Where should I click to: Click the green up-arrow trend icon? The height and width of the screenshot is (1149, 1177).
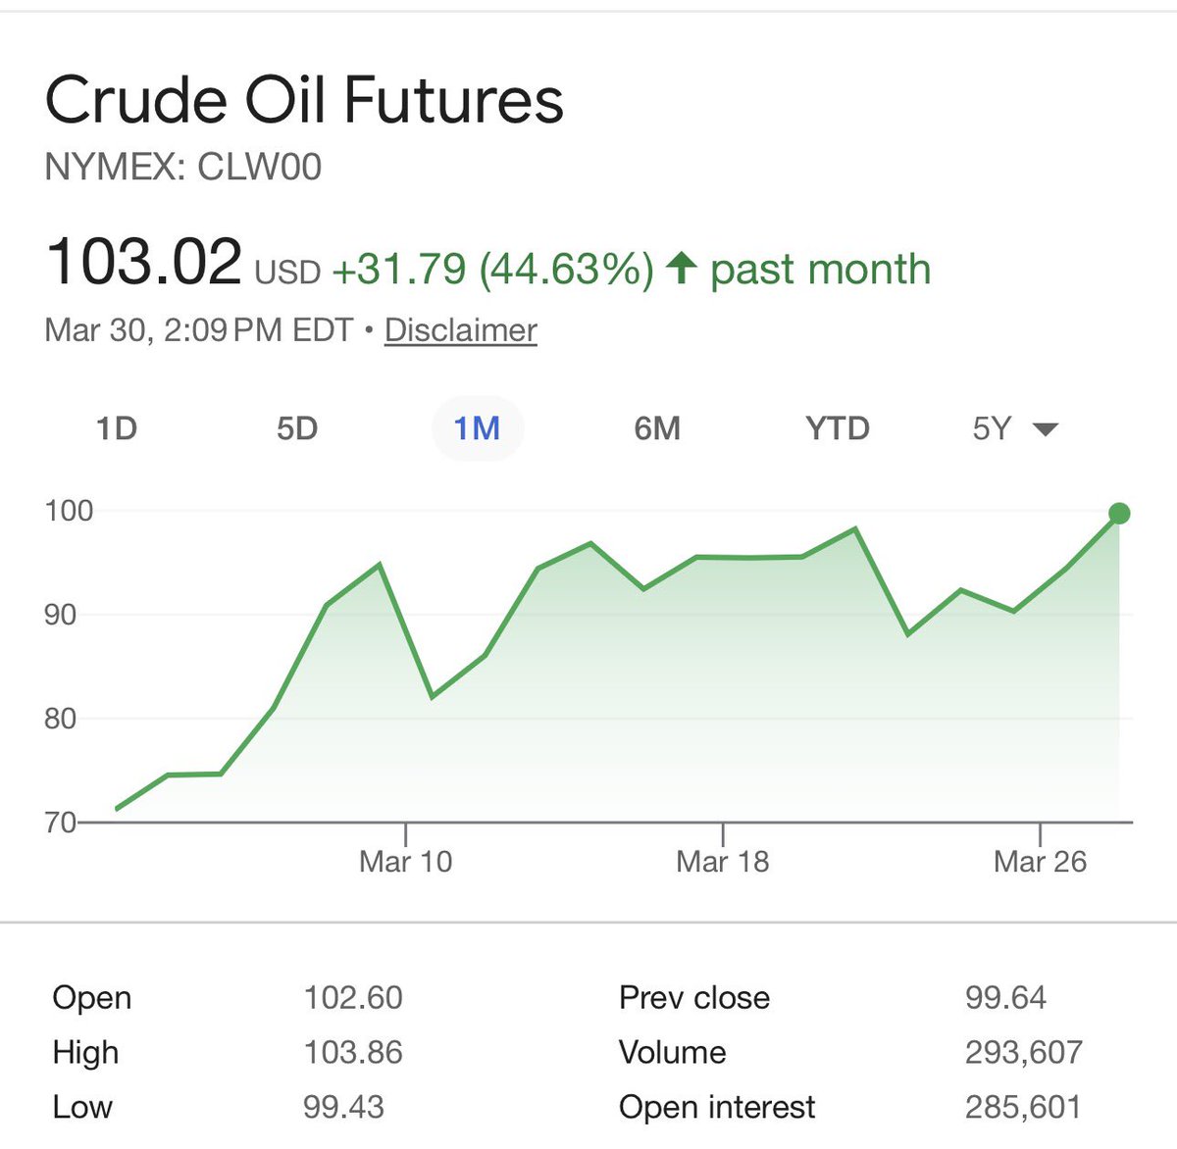[681, 269]
